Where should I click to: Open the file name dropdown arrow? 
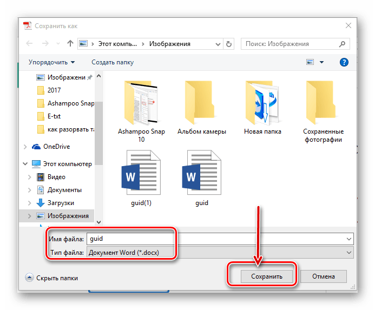348,239
